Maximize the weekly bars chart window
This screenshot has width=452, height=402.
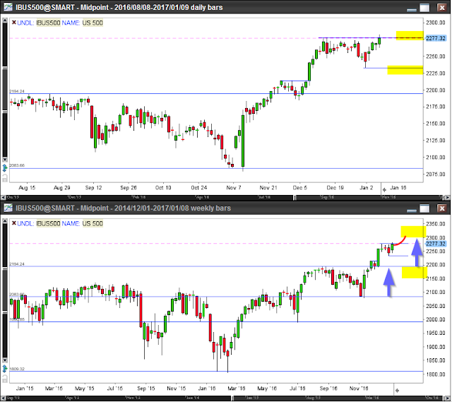424,208
